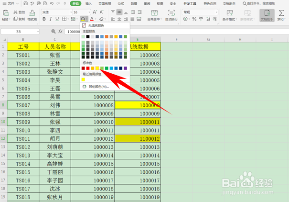This screenshot has width=289, height=202.
Task: Pick yellow in the standard colors row
Action: (x=97, y=68)
